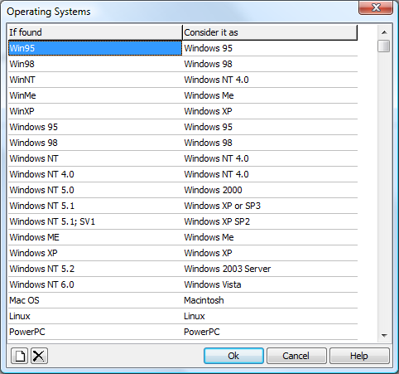Select the Win98 cell

[95, 64]
